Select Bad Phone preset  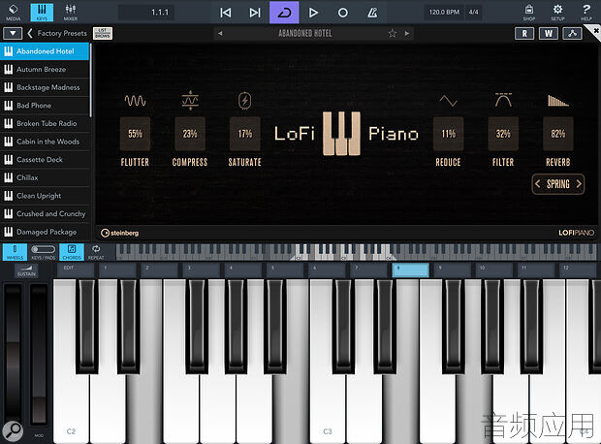pyautogui.click(x=45, y=106)
